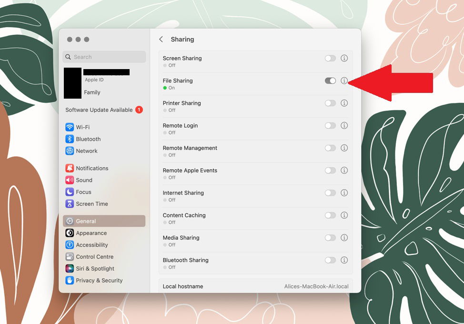
Task: Go back using the Sharing back chevron
Action: point(161,40)
